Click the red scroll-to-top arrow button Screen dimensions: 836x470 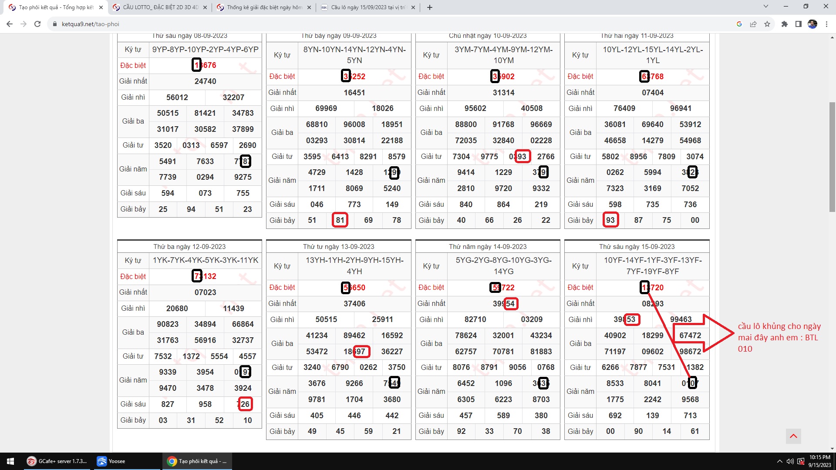click(x=793, y=436)
